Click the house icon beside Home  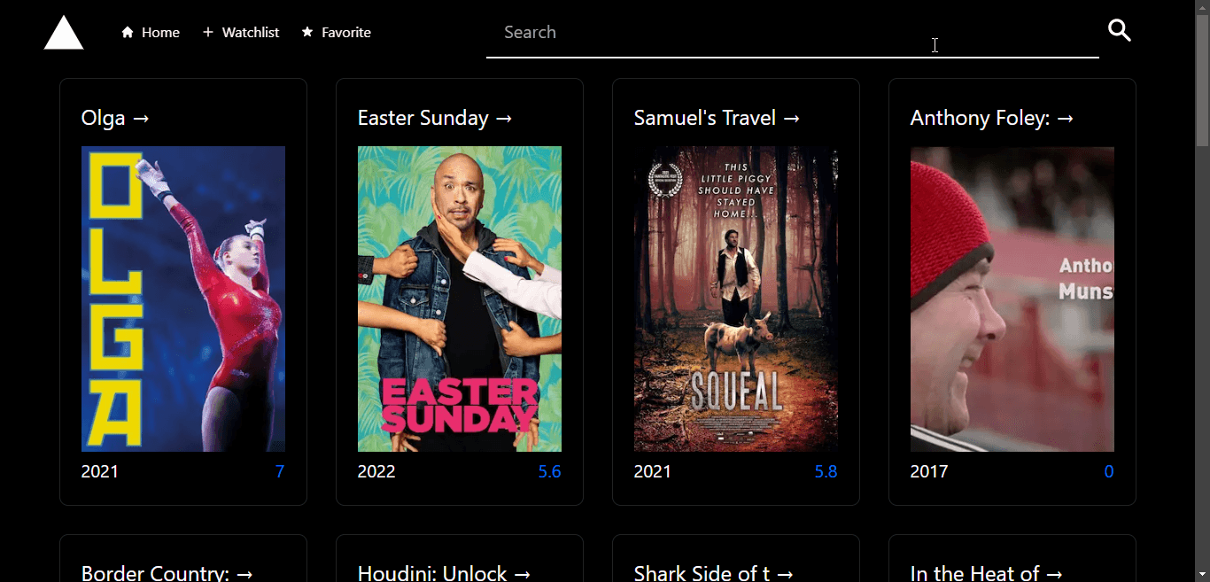tap(128, 33)
